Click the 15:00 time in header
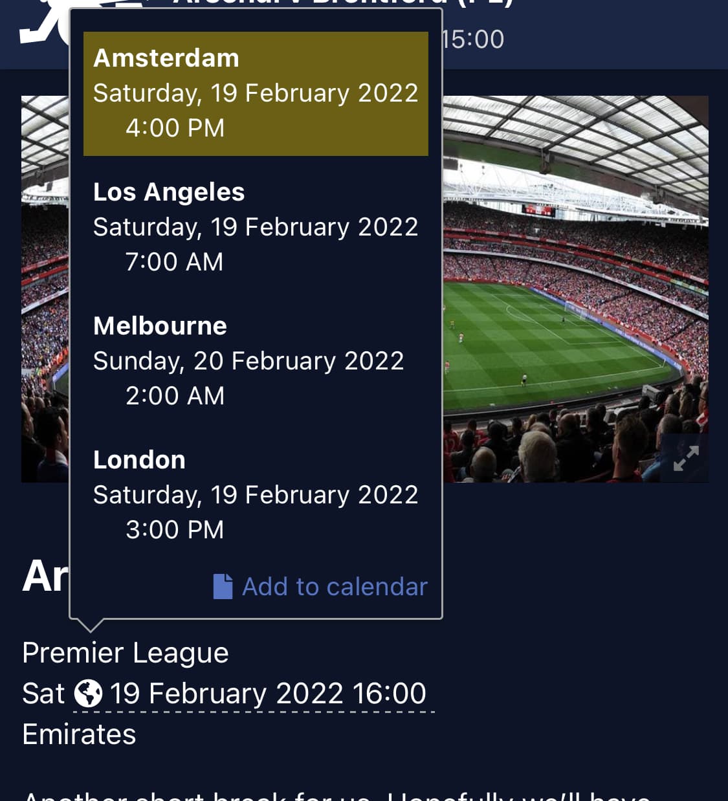Image resolution: width=728 pixels, height=801 pixels. click(472, 39)
